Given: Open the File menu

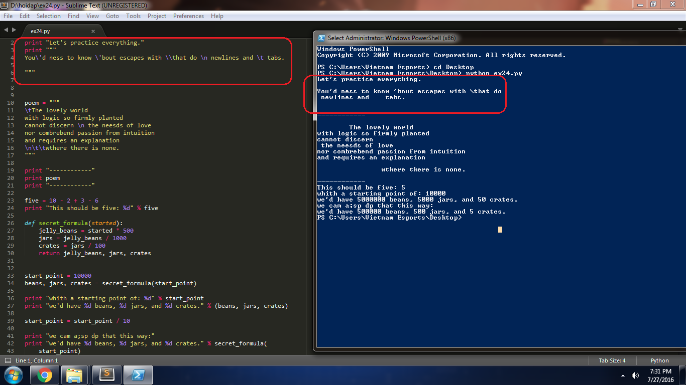Looking at the screenshot, I should point(8,16).
